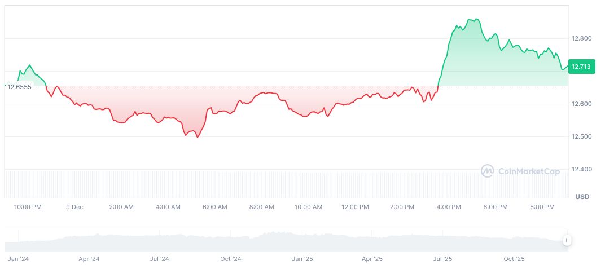Select Apr '24 on the navigator timeline

(89, 259)
